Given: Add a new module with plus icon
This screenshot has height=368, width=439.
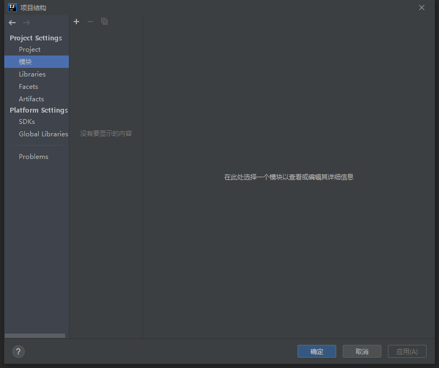Looking at the screenshot, I should pyautogui.click(x=76, y=22).
